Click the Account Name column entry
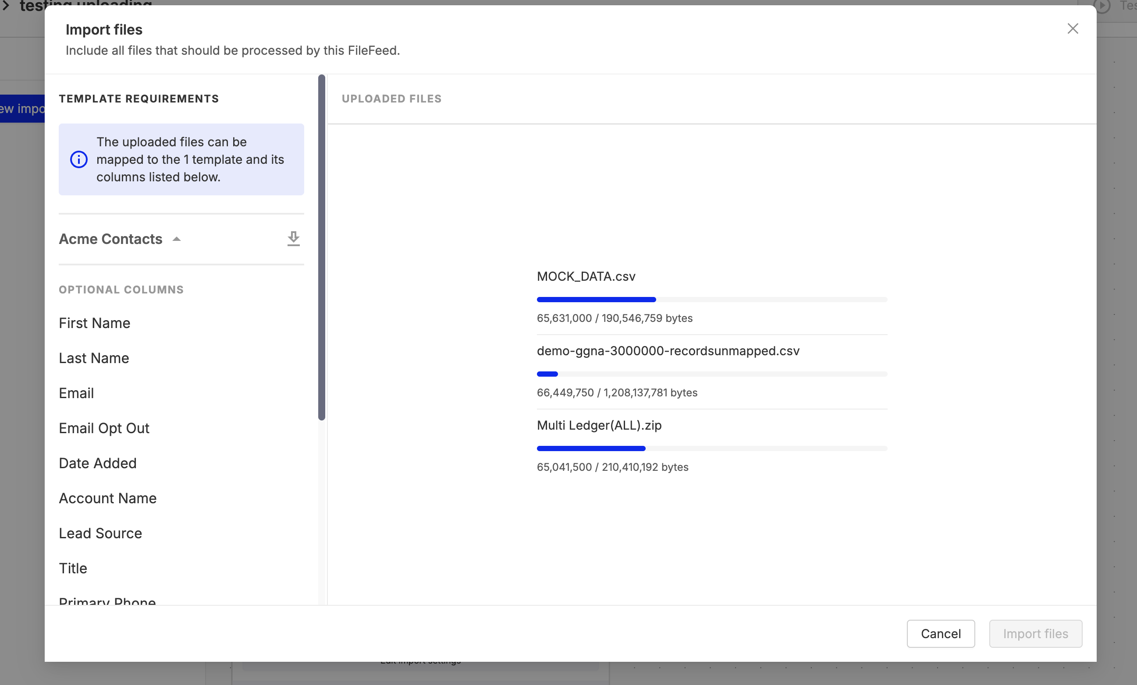This screenshot has width=1137, height=685. click(x=107, y=498)
